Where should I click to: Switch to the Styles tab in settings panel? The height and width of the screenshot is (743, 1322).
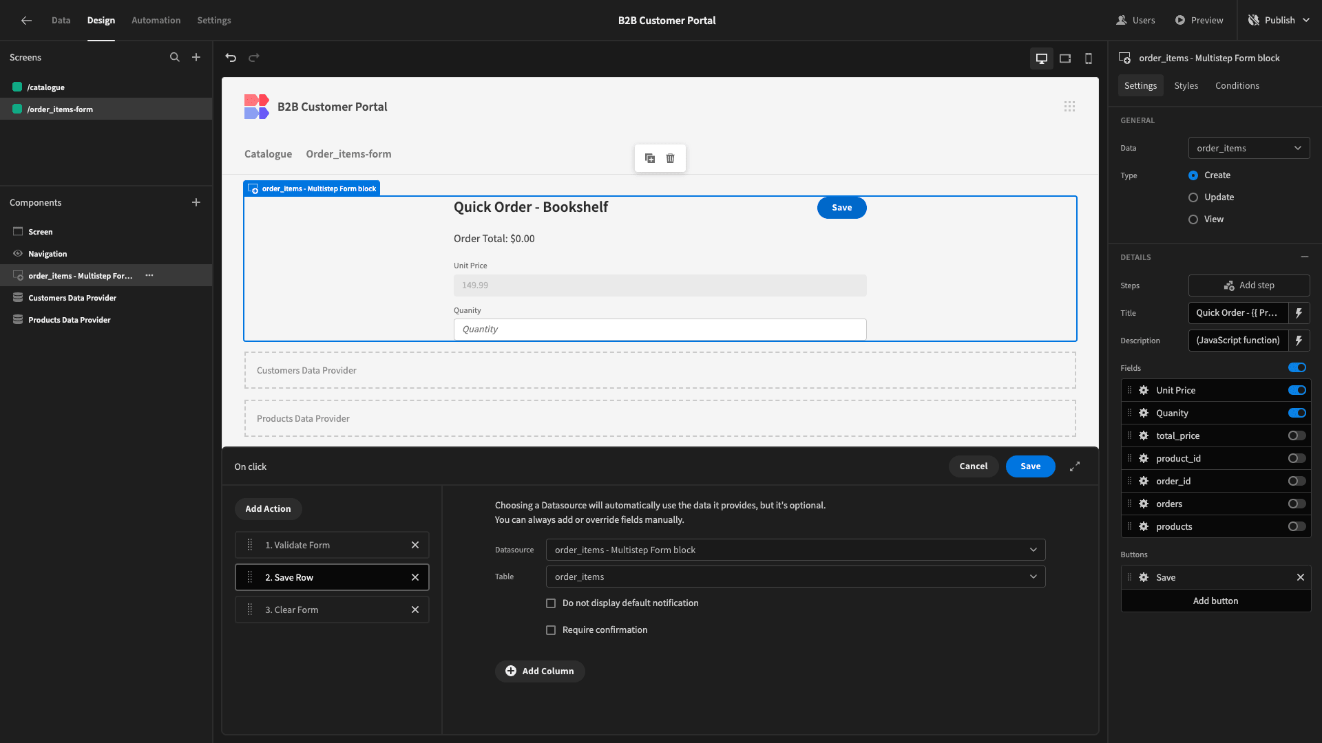pyautogui.click(x=1186, y=85)
